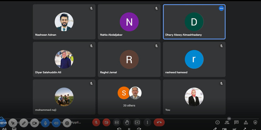
Task: Open the recorder settings gear
Action: tap(67, 123)
